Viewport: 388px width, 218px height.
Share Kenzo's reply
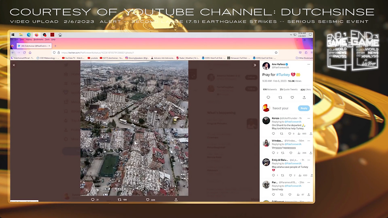pyautogui.click(x=311, y=133)
